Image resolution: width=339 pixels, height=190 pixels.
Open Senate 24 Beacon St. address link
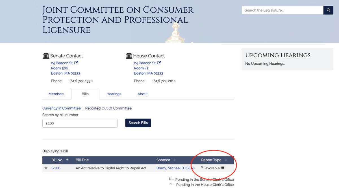pyautogui.click(x=64, y=63)
